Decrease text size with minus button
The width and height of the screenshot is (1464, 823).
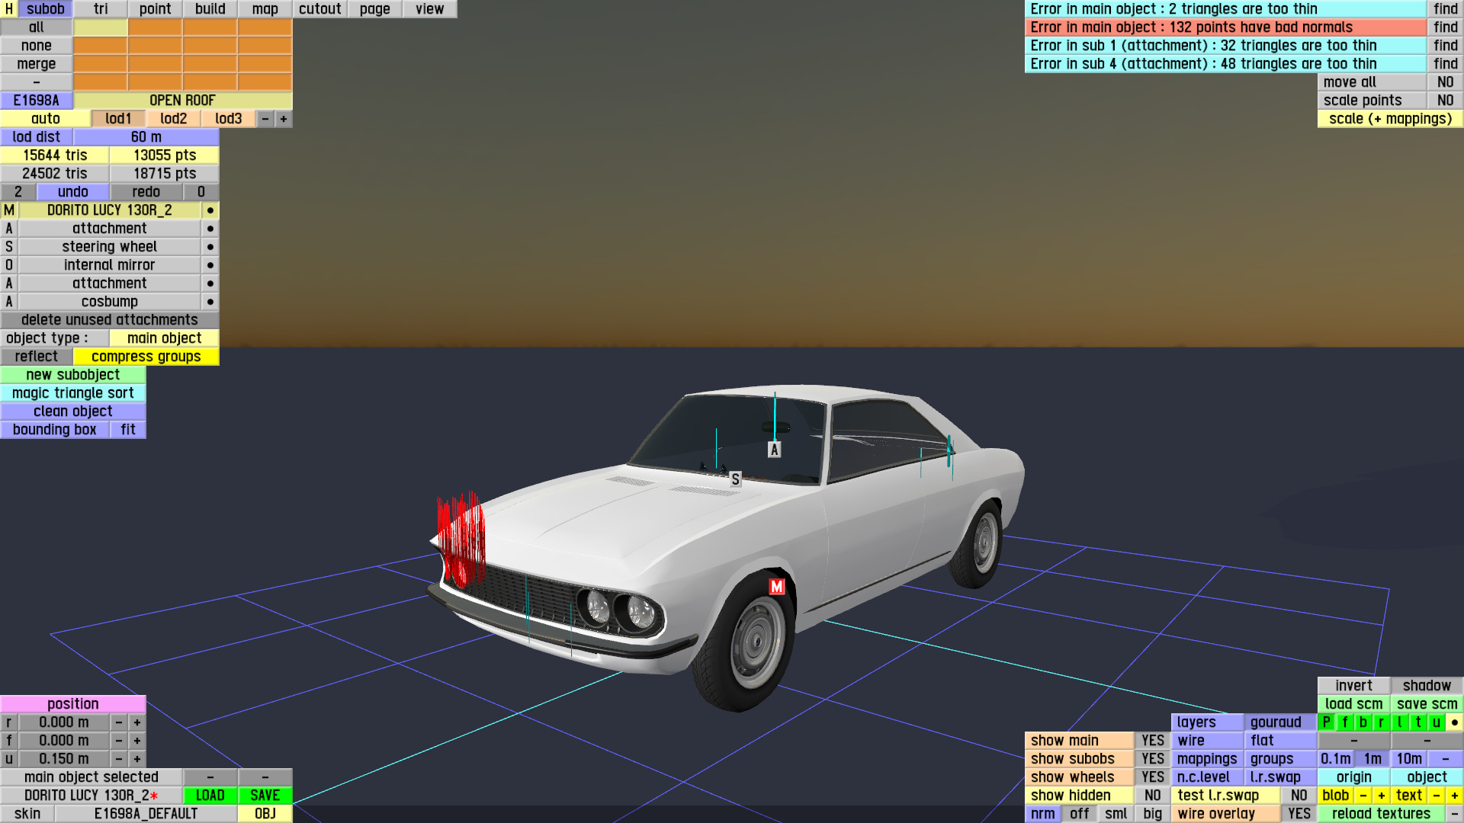tap(1436, 796)
